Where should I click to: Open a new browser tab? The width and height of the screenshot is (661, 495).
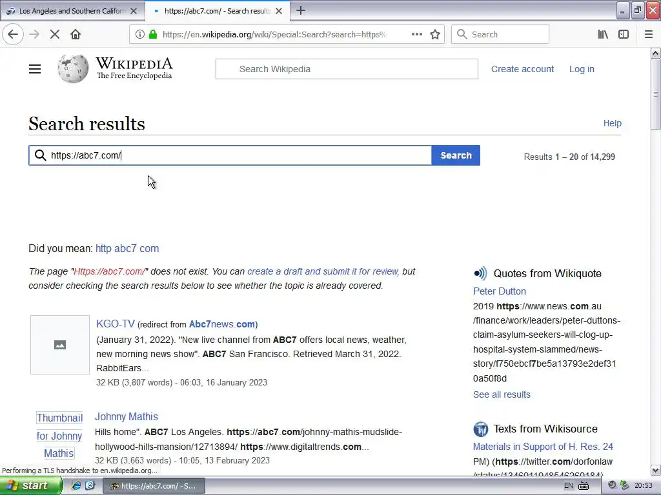(301, 10)
